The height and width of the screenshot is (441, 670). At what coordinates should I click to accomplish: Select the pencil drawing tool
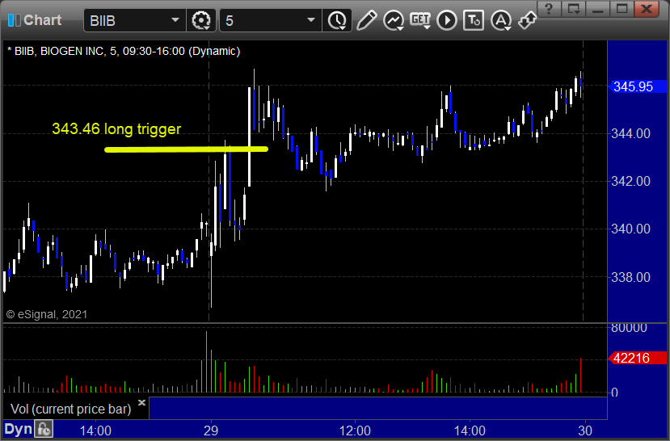366,20
